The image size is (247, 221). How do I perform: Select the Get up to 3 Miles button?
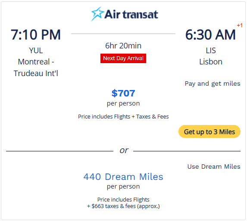(209, 131)
